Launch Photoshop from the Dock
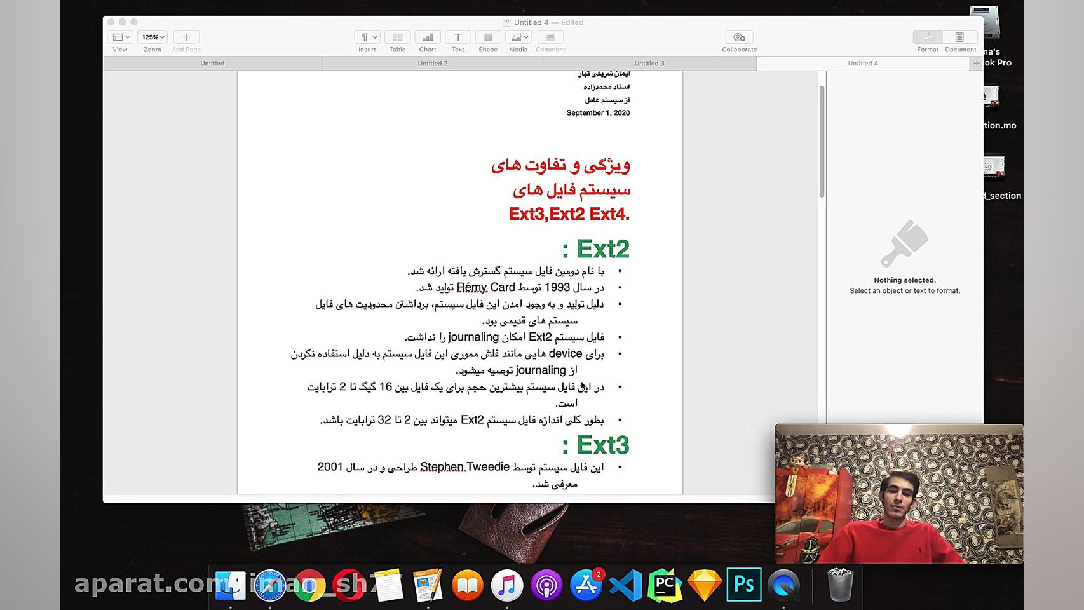1084x610 pixels. click(744, 585)
